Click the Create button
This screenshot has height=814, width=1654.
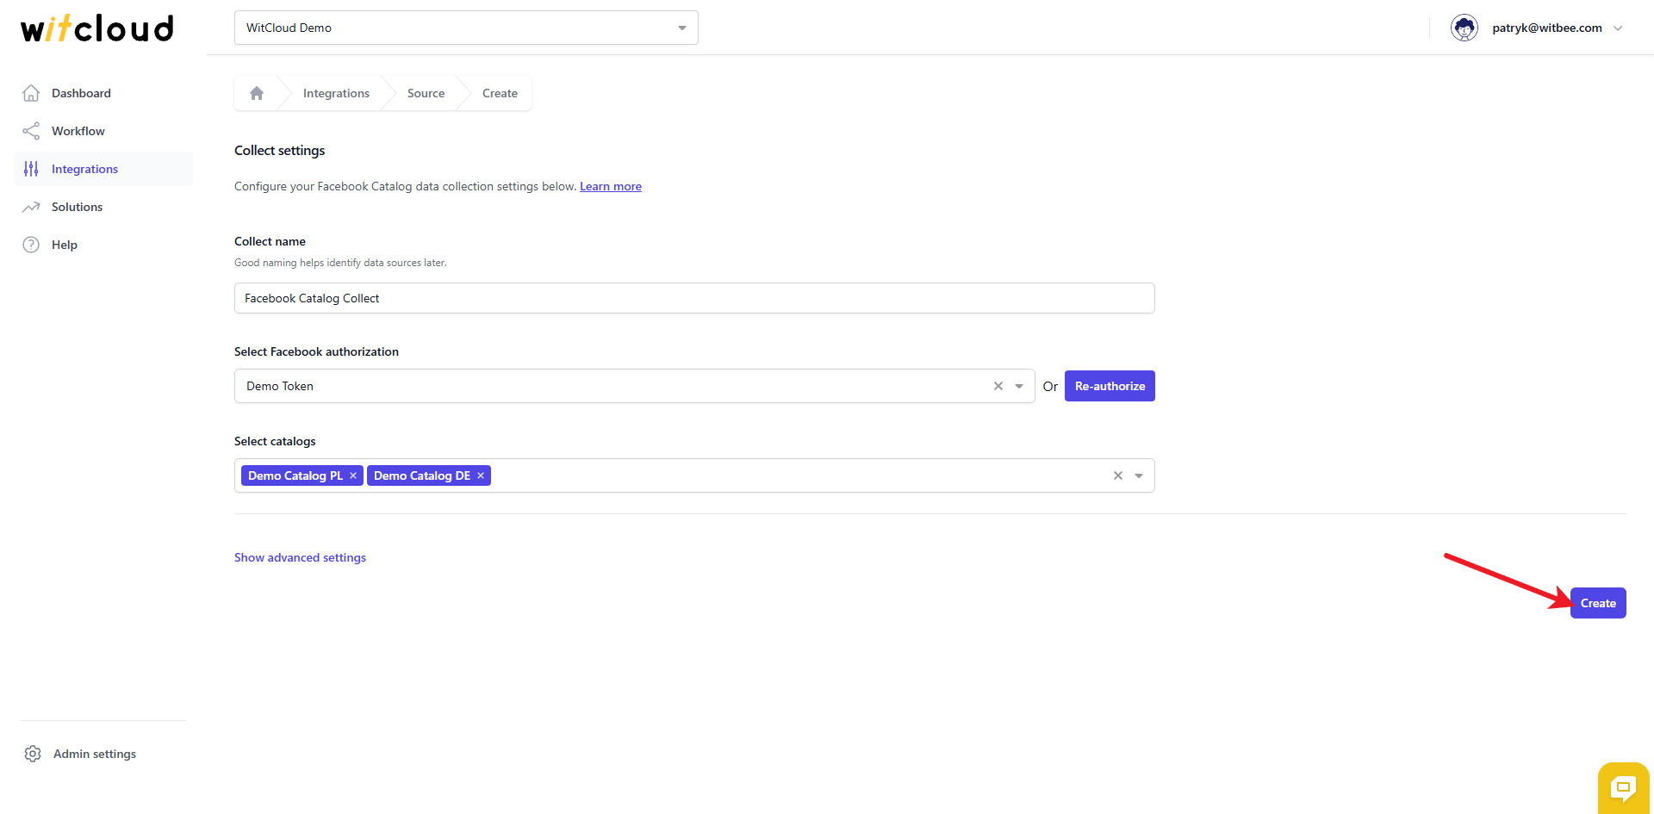click(1598, 603)
